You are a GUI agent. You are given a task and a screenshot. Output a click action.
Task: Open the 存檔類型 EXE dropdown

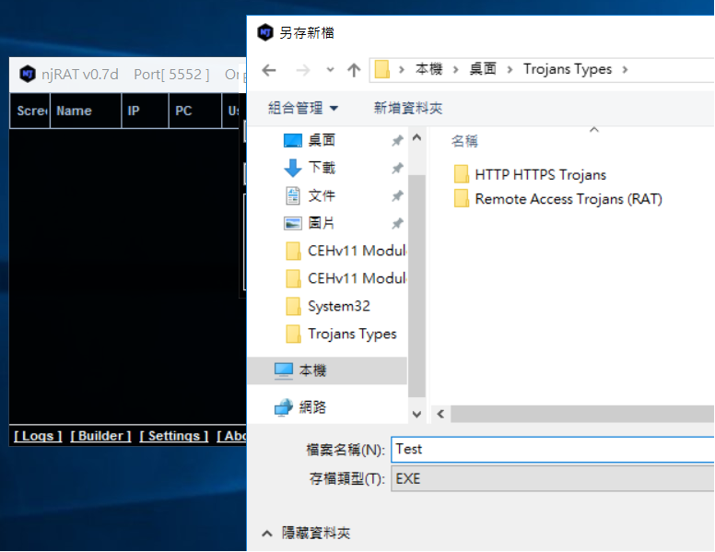click(553, 478)
